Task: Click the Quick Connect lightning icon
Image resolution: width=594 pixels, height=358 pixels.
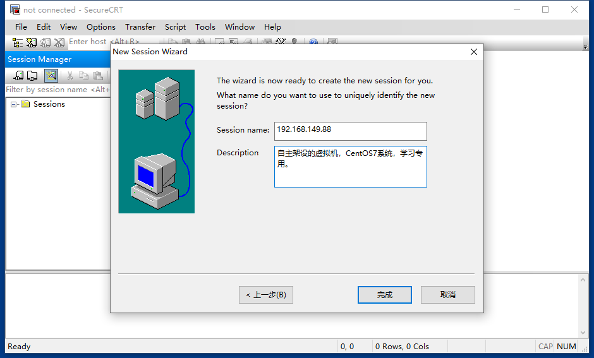Action: 32,42
